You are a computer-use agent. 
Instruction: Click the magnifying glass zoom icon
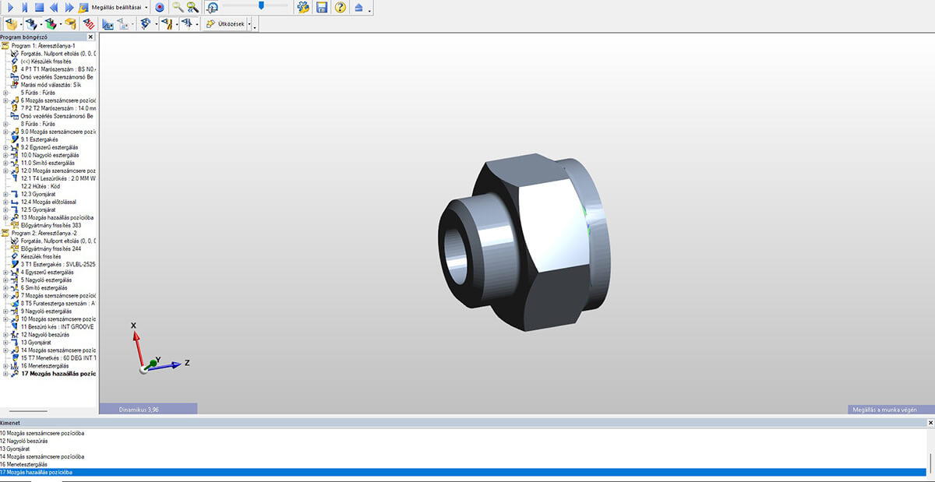point(178,7)
